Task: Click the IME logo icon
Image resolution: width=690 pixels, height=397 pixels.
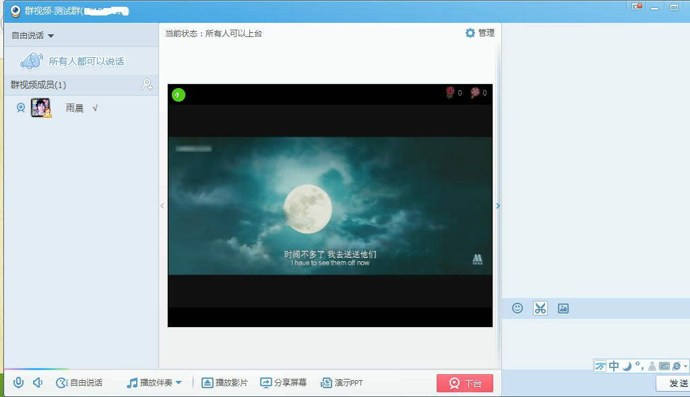Action: click(600, 366)
